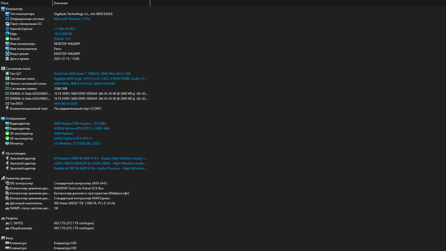Click the DirectX 12.0 link

click(62, 39)
